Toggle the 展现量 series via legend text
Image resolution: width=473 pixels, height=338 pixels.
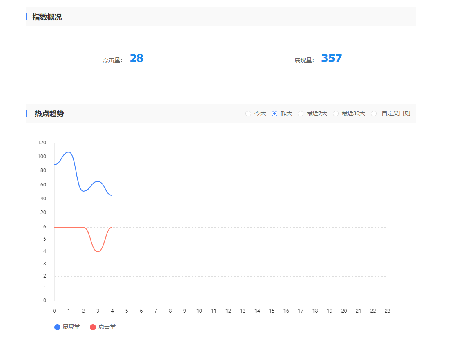pos(71,327)
